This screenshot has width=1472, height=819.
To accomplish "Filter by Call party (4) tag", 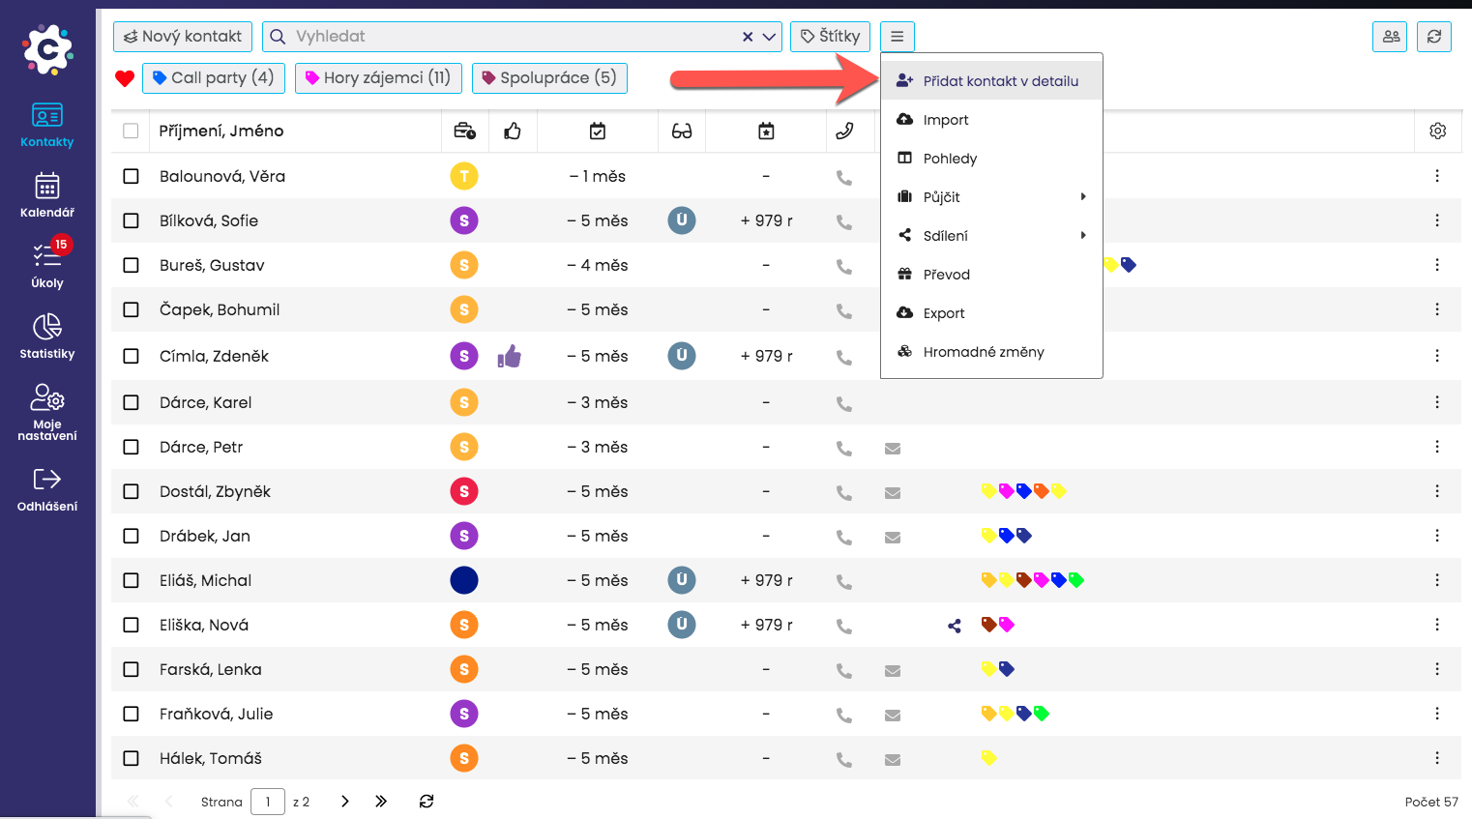I will point(214,78).
